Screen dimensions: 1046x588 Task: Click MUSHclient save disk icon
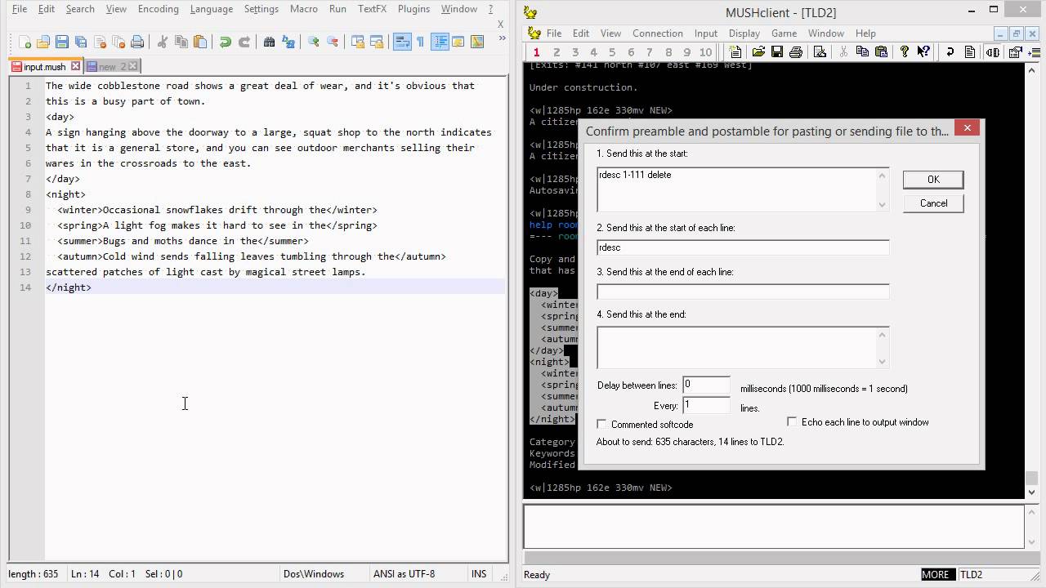coord(777,52)
